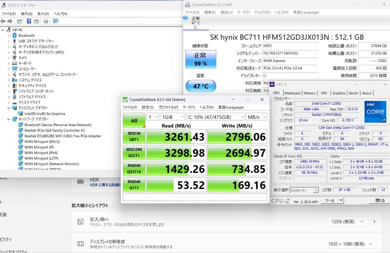
Task: Run the SEQ128K Q32T1 test
Action: pos(134,152)
